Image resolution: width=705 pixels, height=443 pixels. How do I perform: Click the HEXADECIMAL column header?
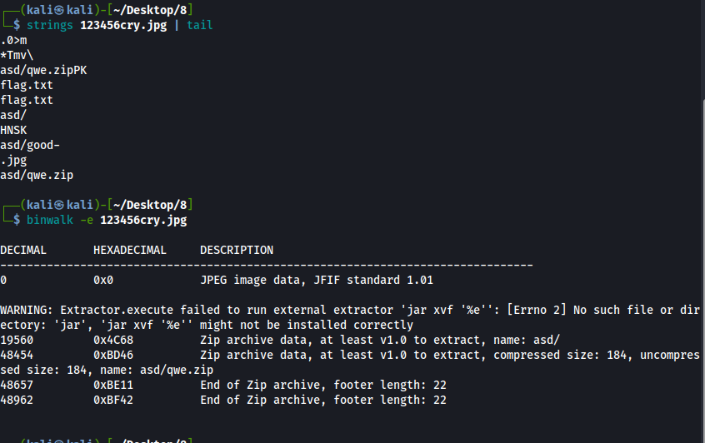[x=130, y=251]
